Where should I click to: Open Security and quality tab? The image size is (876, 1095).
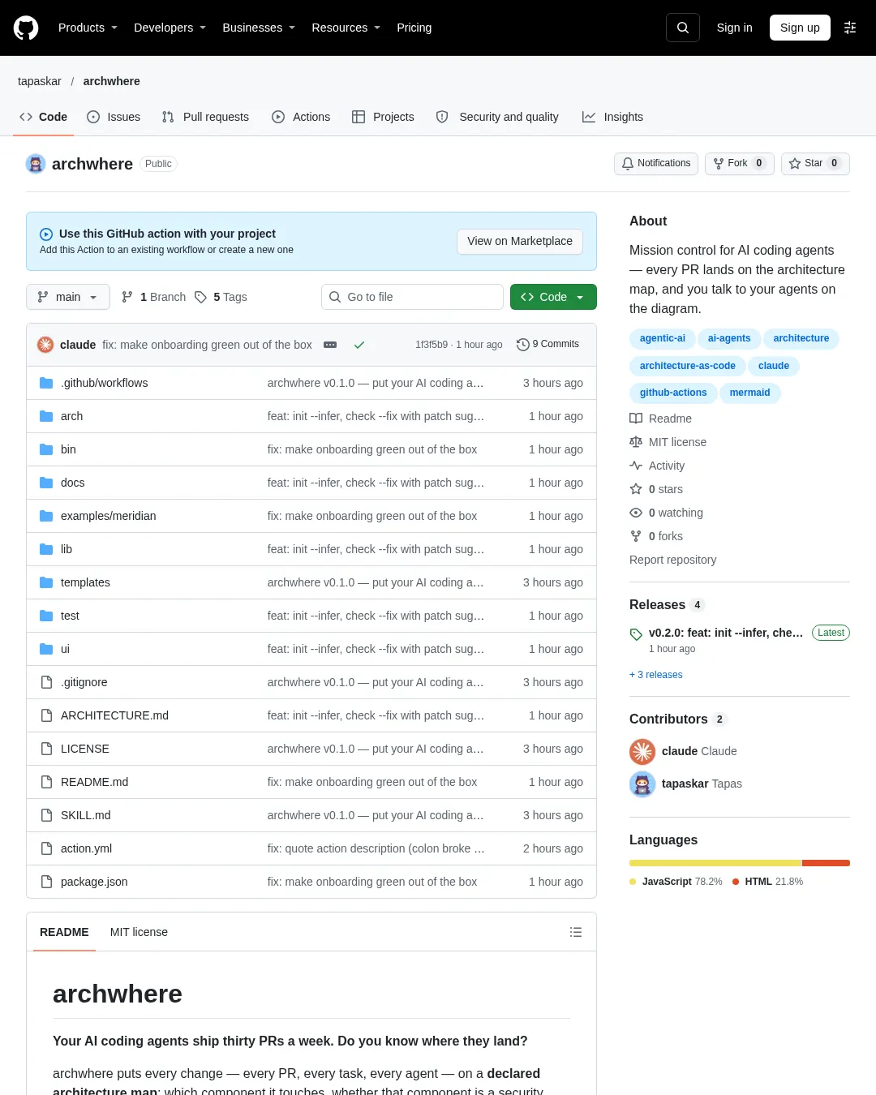click(x=497, y=117)
